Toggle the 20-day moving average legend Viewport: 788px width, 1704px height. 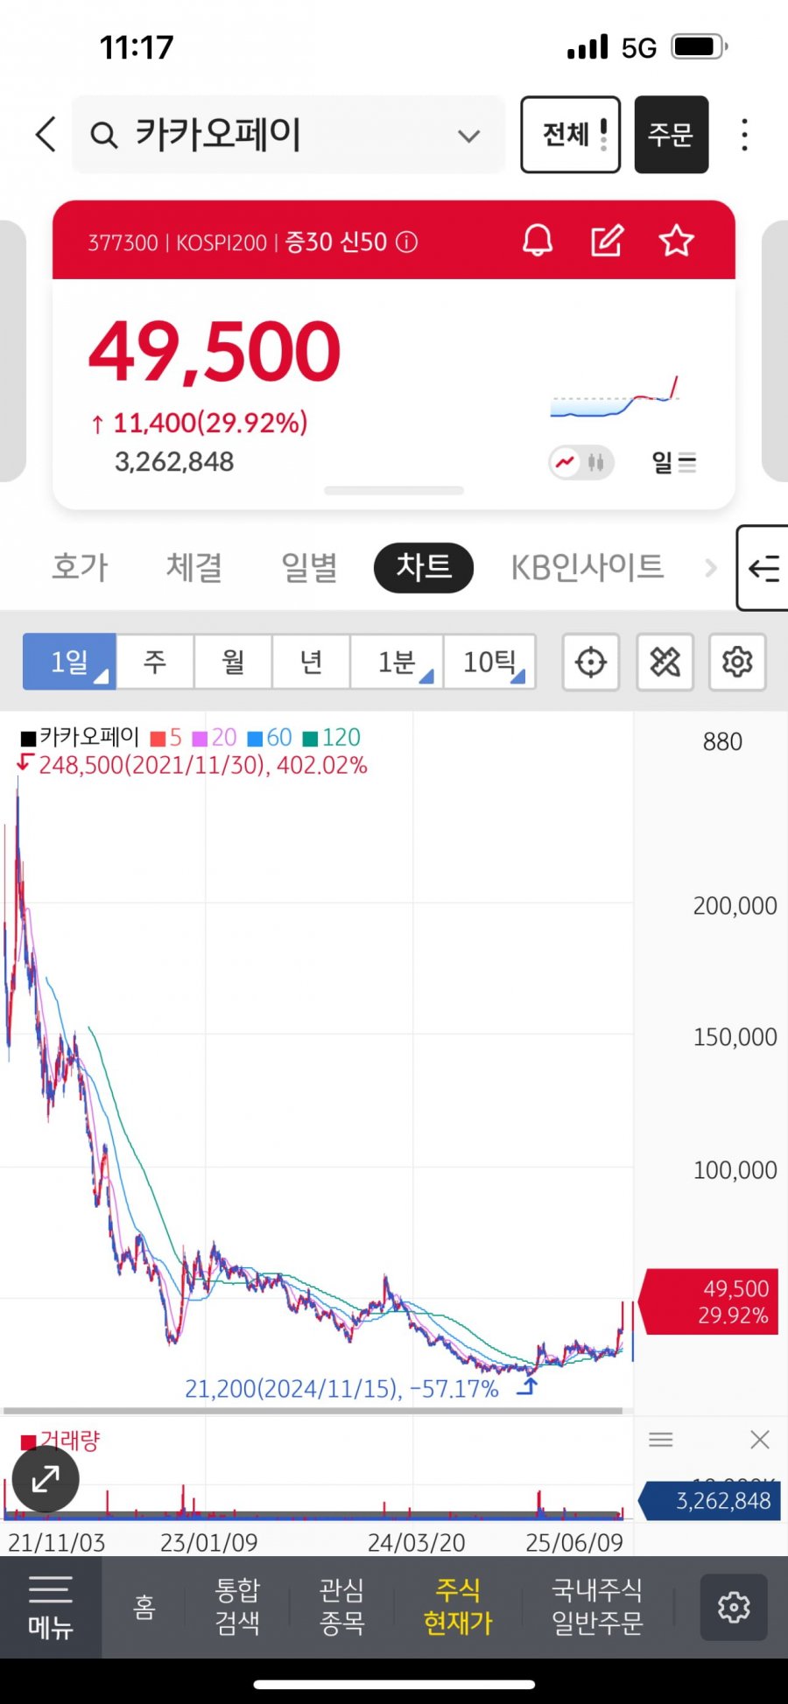215,738
